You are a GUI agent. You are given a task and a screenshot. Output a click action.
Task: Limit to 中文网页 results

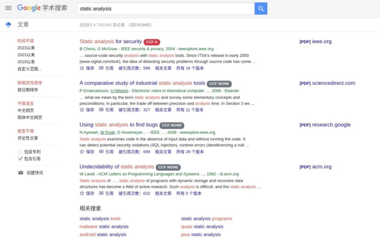tap(26, 110)
